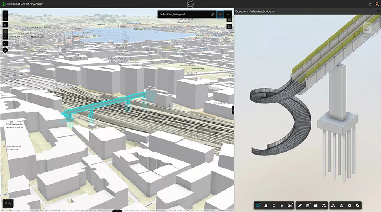
Task: Open the section analysis box tool
Action: click(x=307, y=206)
